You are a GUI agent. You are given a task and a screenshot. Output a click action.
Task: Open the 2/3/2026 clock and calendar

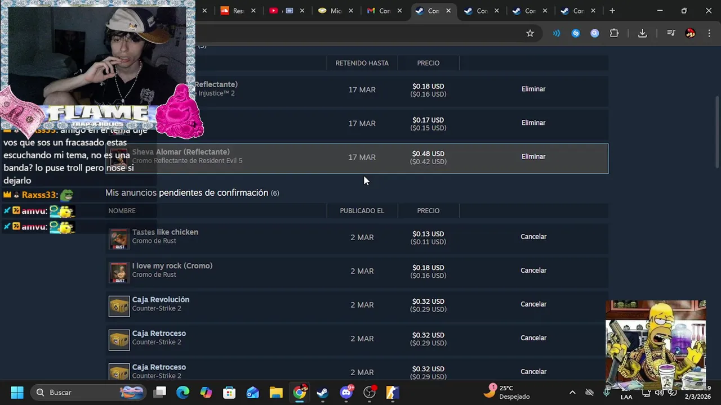(697, 392)
